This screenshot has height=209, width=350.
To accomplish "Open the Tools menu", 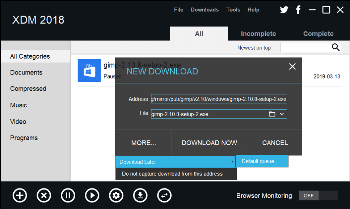I will tap(233, 10).
